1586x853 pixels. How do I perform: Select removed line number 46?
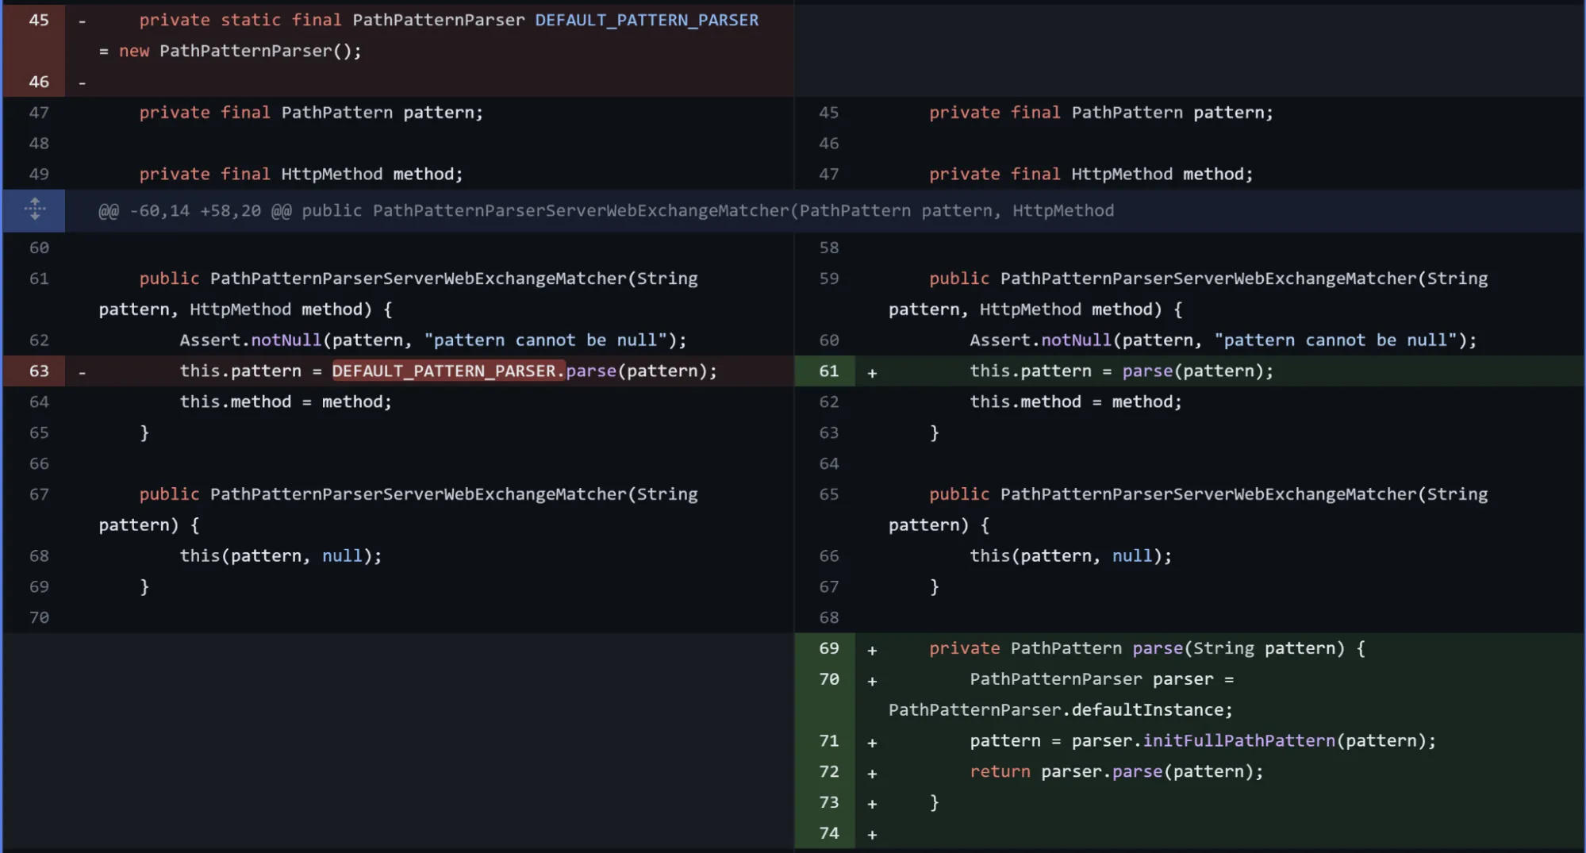point(39,82)
